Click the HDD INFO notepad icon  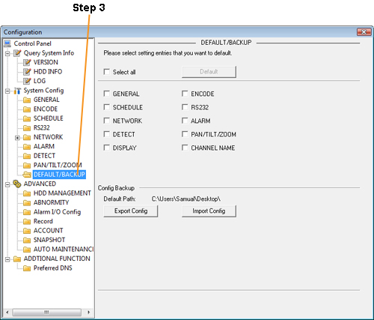click(x=27, y=72)
